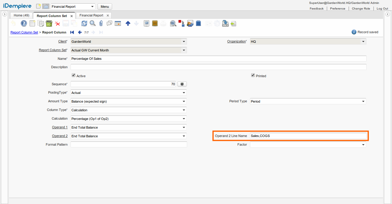392x204 pixels.
Task: Delete the record with the red X icon
Action: [x=57, y=23]
